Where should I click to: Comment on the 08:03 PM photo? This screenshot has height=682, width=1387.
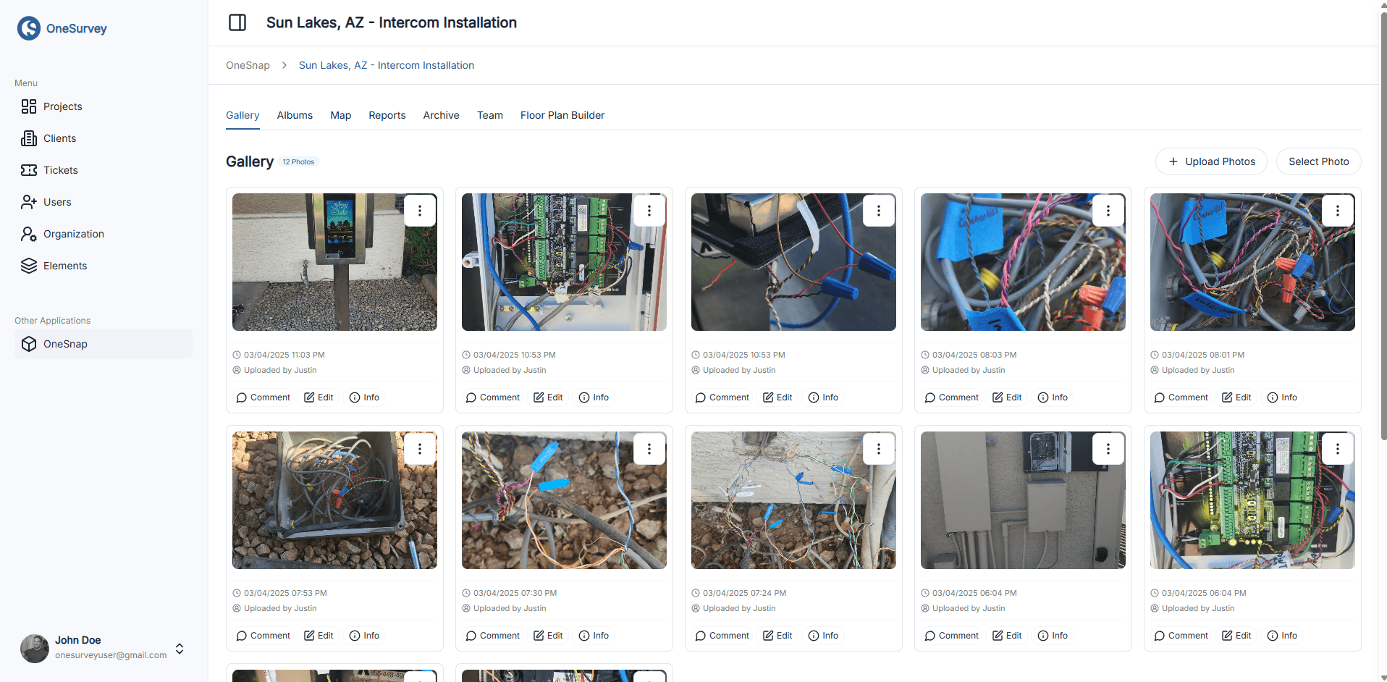click(951, 397)
